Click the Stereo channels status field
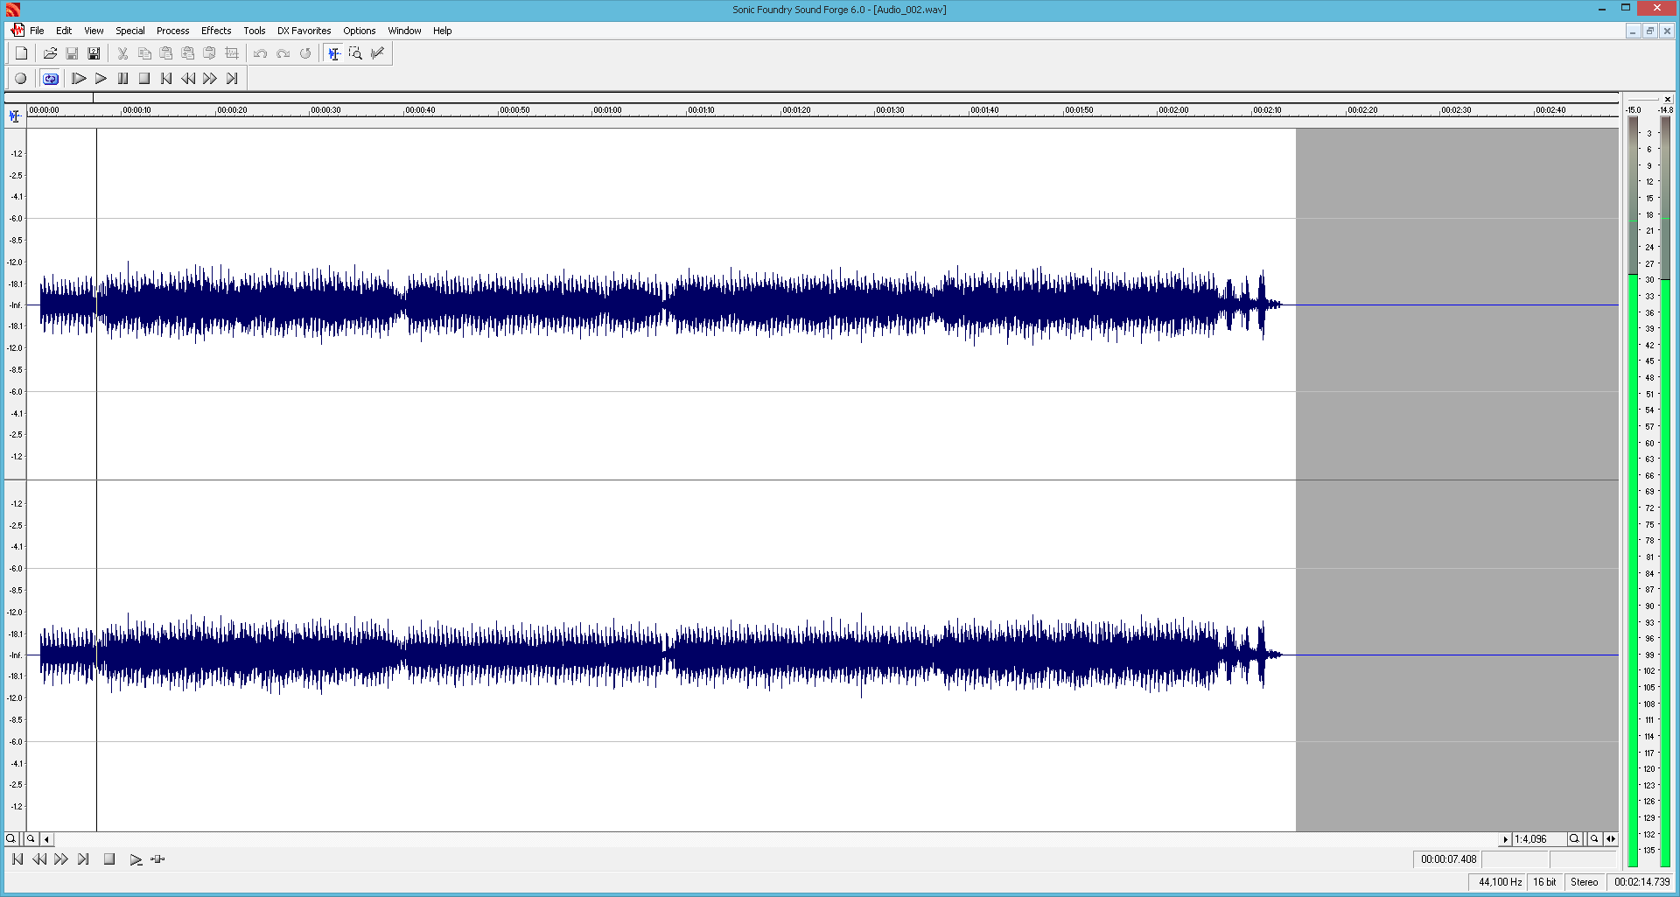 (1585, 882)
